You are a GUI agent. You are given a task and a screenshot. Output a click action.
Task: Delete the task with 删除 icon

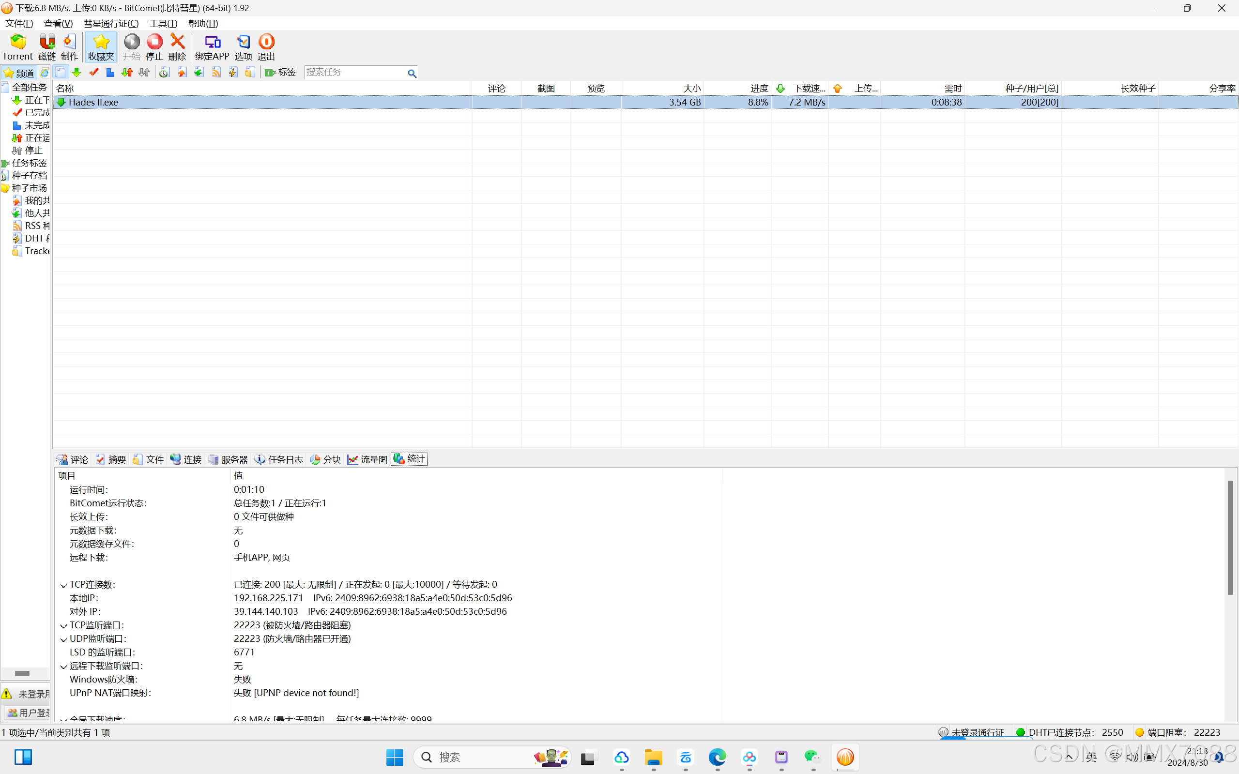[x=177, y=46]
